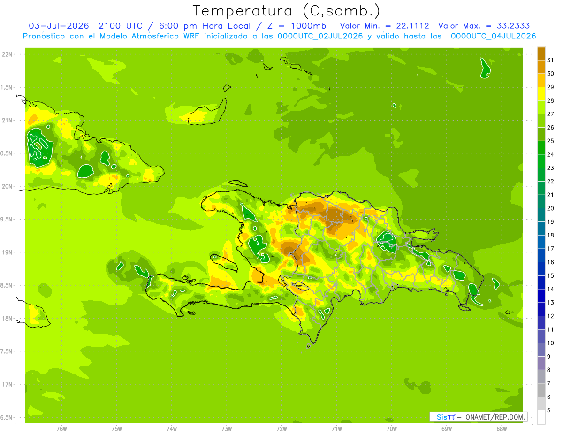The height and width of the screenshot is (435, 563).
Task: Click the "21N" latitude axis label
Action: click(7, 120)
